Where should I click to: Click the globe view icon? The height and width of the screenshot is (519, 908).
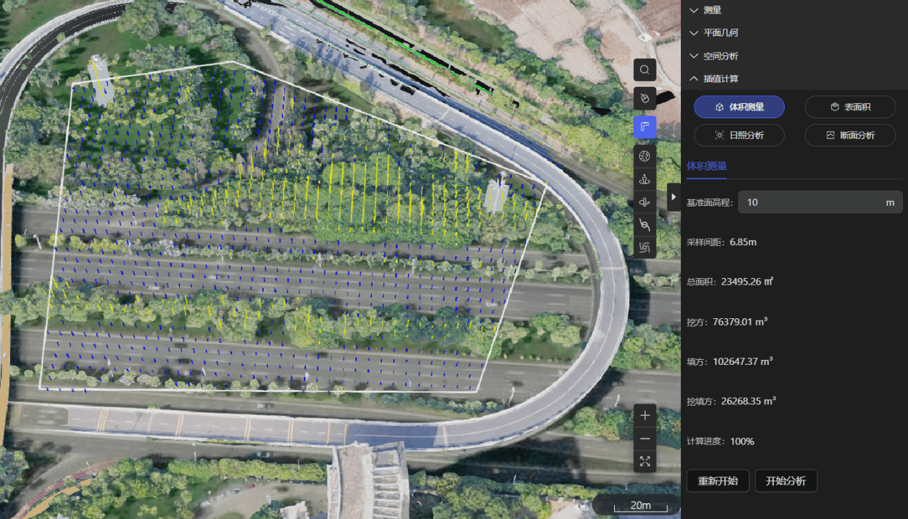pos(645,156)
